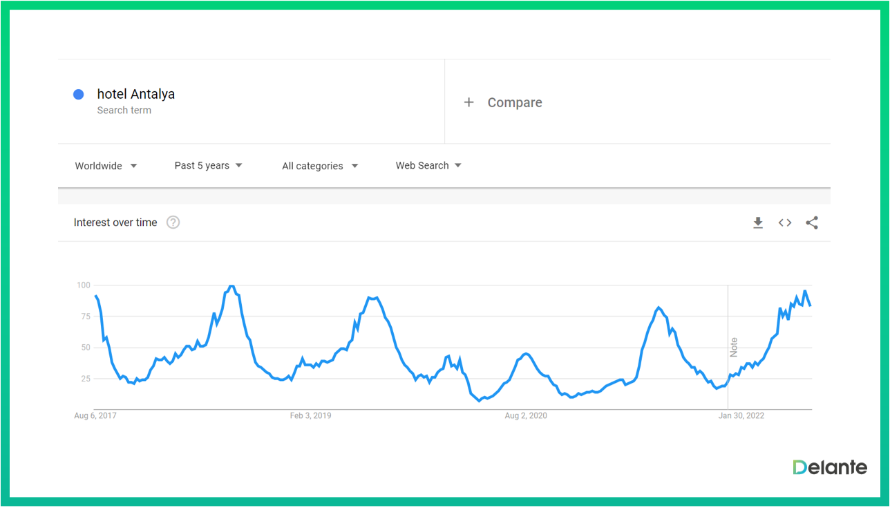Open the Interest over time help icon

[x=173, y=223]
